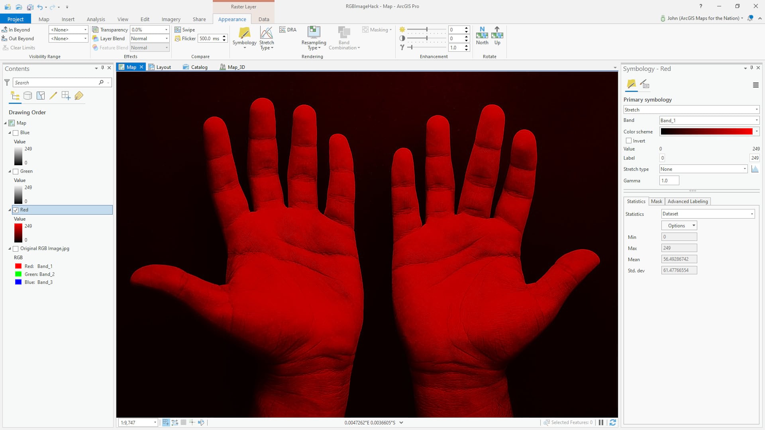Click the Gamma value input field
This screenshot has width=765, height=430.
pyautogui.click(x=669, y=181)
